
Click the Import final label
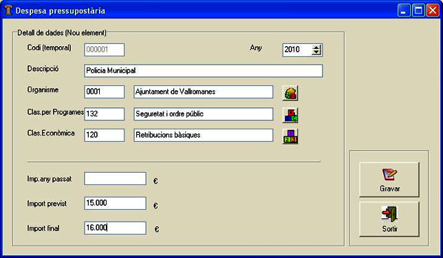pos(43,228)
